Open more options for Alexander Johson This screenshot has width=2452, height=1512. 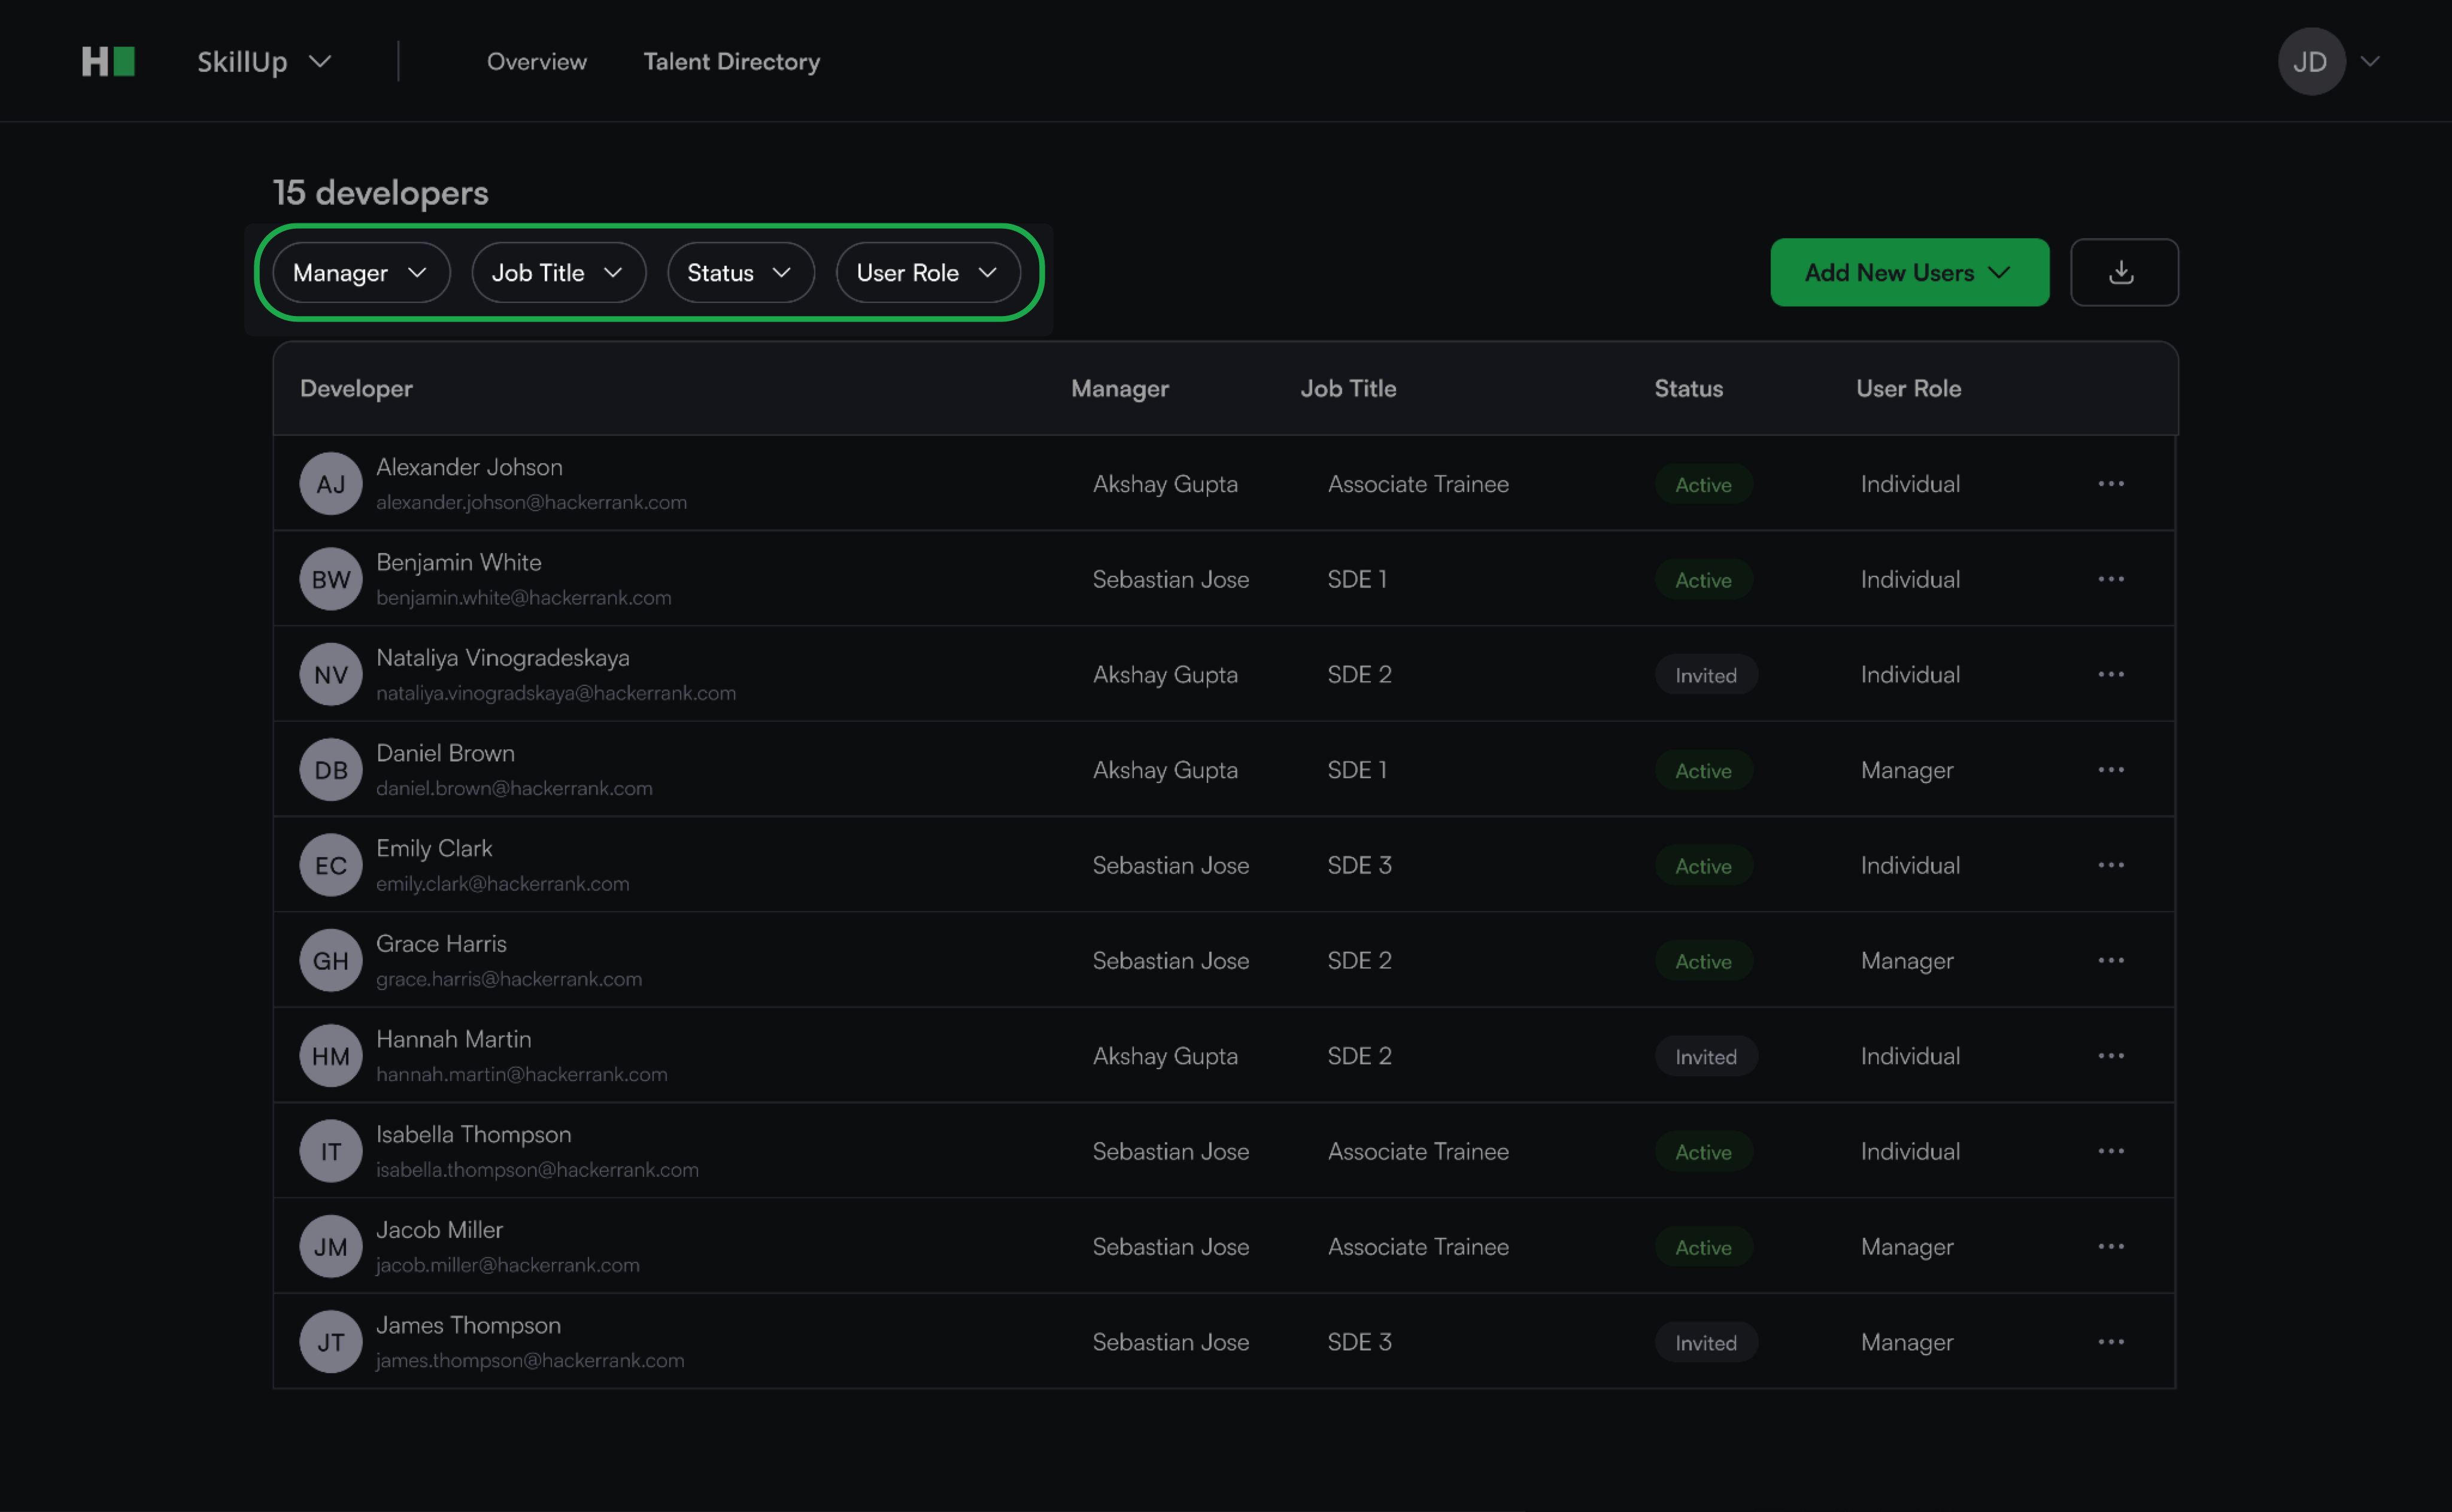(2110, 484)
